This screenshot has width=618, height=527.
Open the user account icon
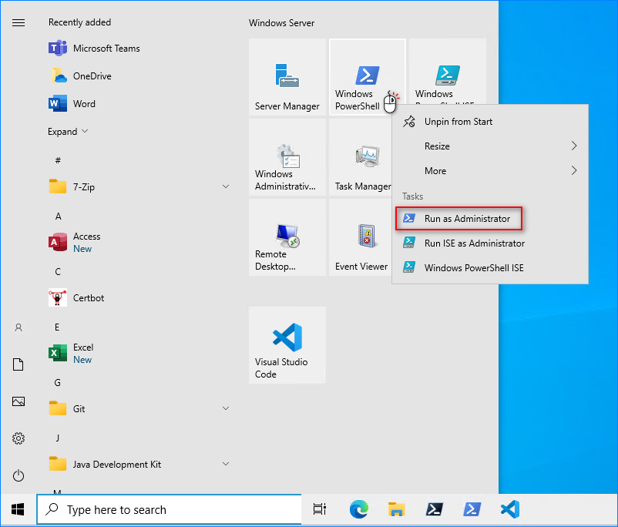18,327
